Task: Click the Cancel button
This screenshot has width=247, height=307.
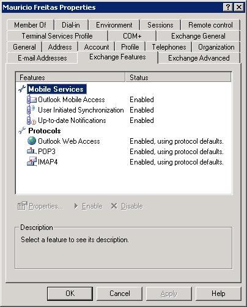Action: pyautogui.click(x=119, y=294)
